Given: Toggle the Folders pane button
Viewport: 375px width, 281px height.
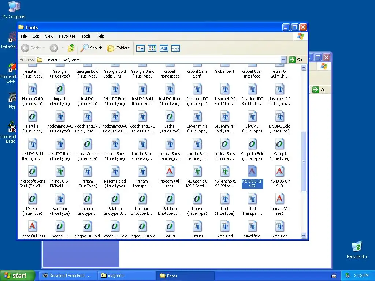Looking at the screenshot, I should [118, 48].
